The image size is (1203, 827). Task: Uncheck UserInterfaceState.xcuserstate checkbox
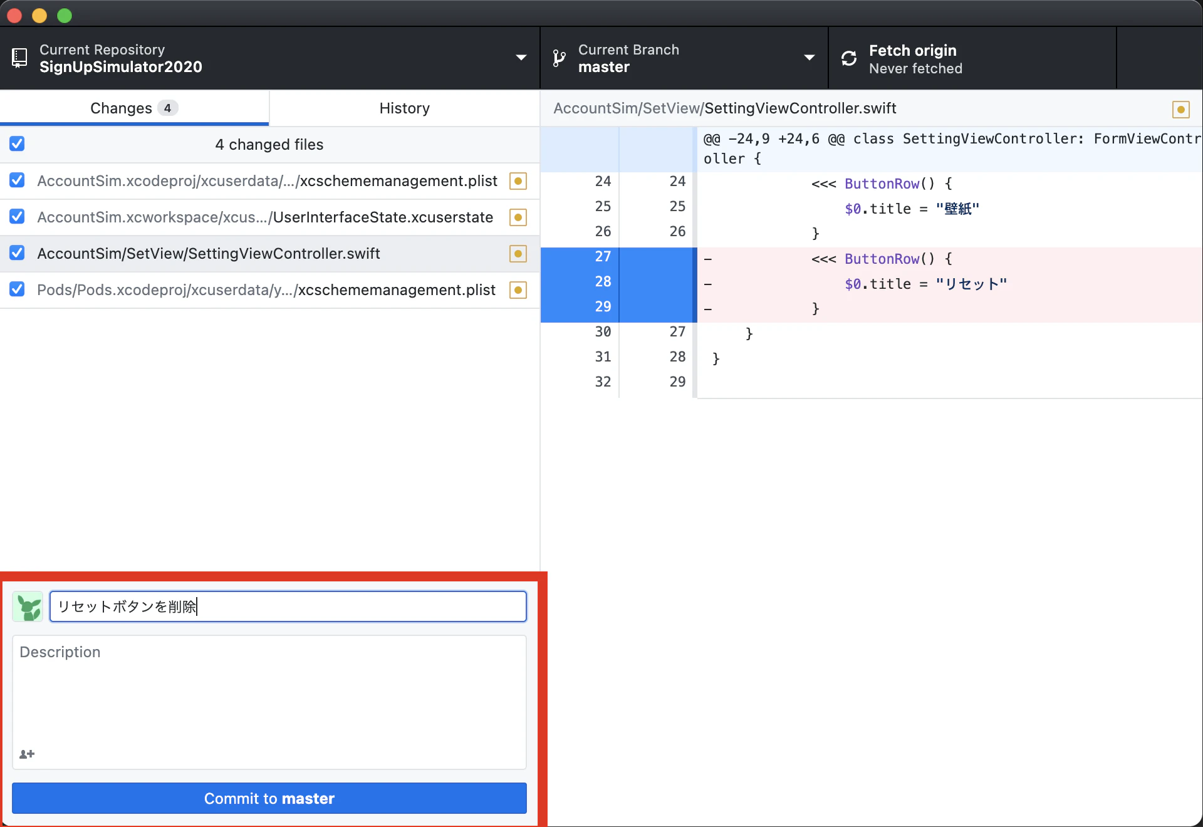17,217
